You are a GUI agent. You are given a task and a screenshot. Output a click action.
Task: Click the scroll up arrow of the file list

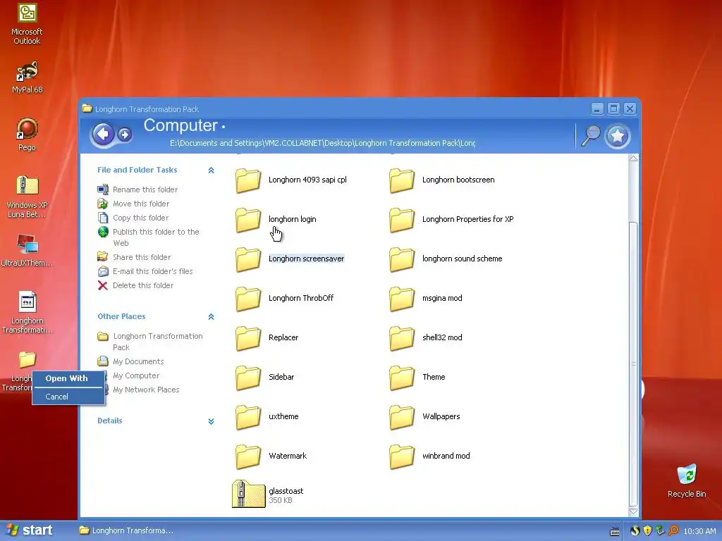click(x=633, y=158)
